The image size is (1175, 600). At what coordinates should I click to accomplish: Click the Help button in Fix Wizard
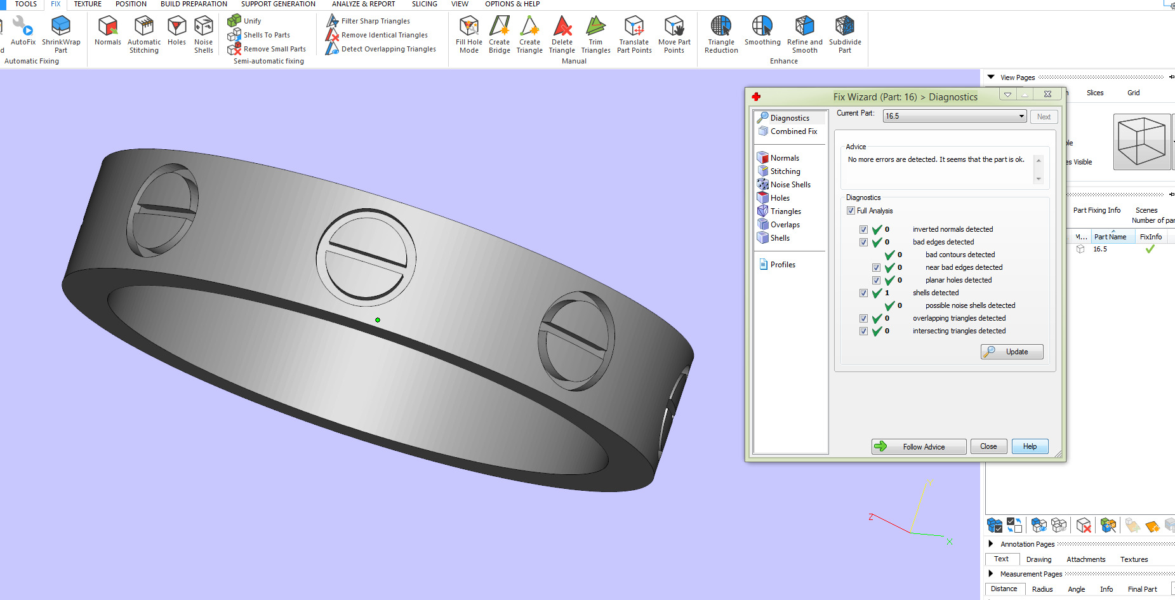1030,446
